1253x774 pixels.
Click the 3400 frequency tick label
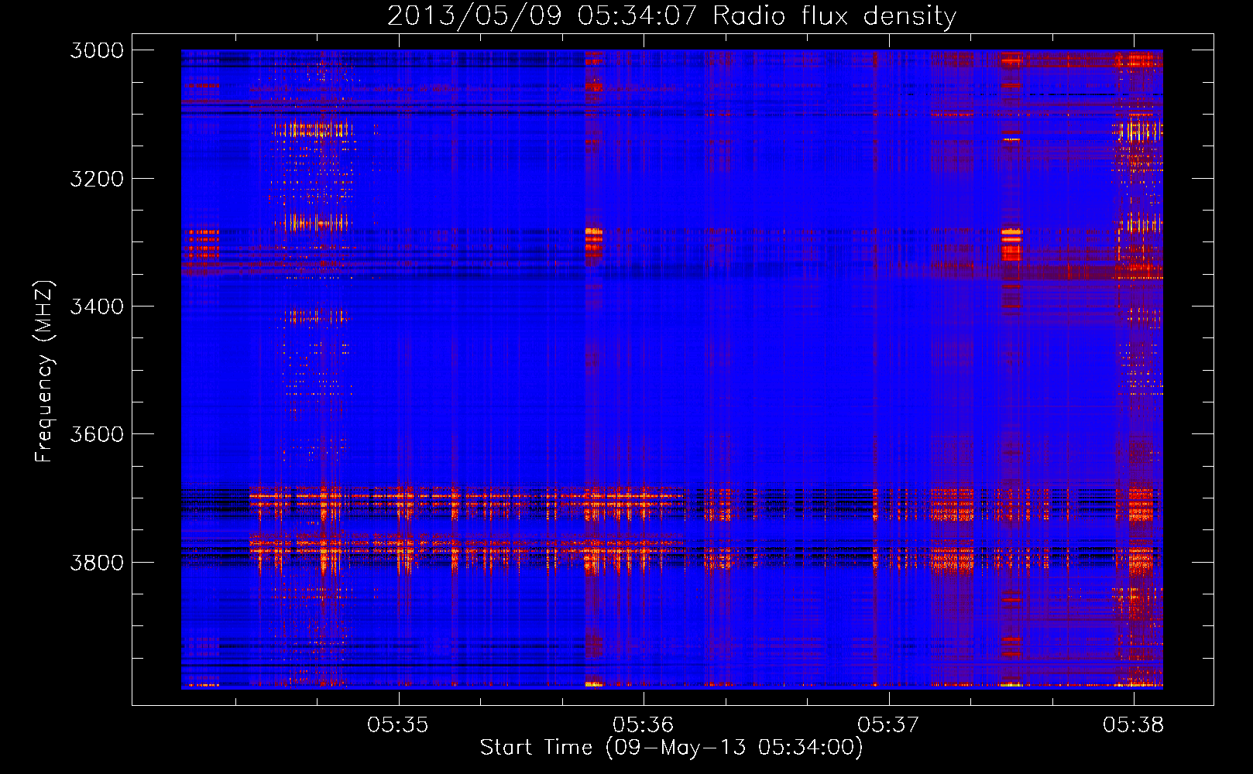(97, 307)
